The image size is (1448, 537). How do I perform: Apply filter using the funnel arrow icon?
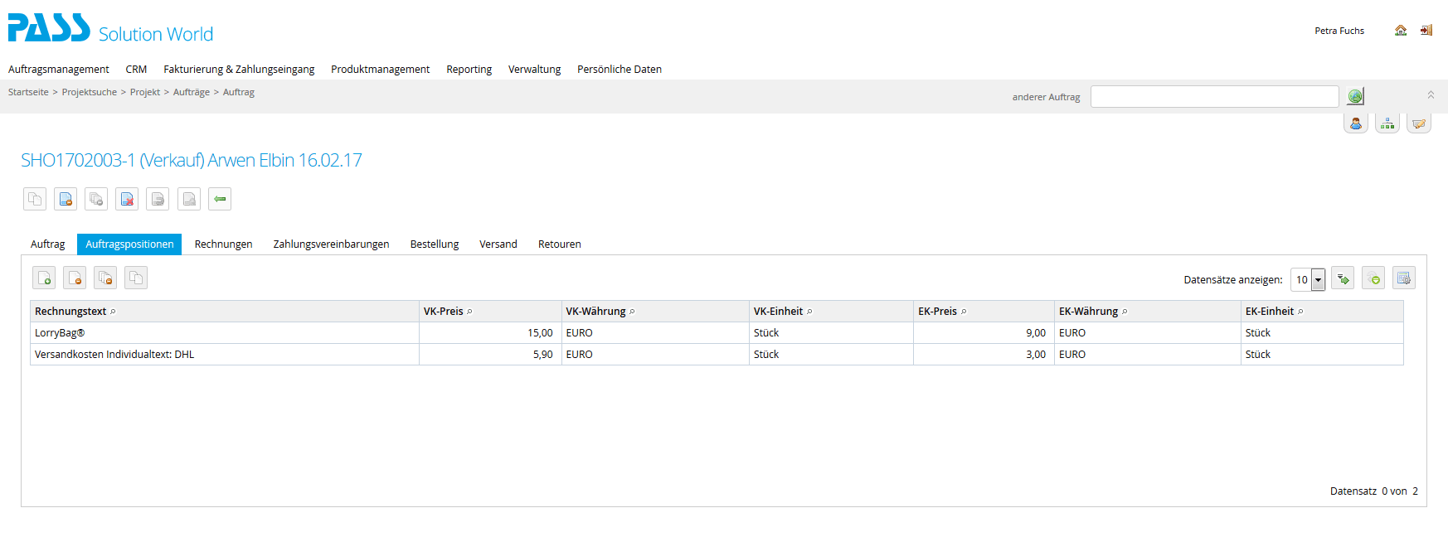tap(1343, 278)
